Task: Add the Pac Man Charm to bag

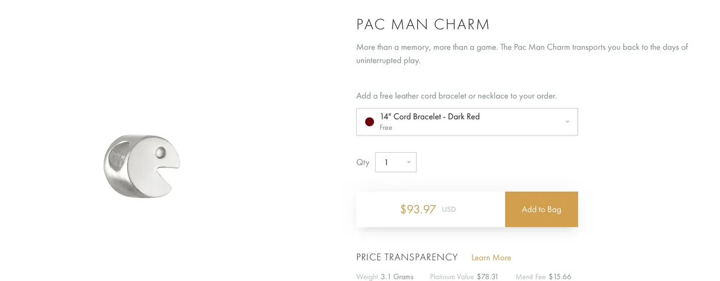Action: [x=541, y=209]
